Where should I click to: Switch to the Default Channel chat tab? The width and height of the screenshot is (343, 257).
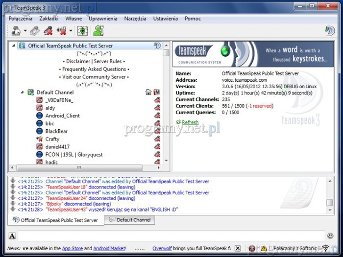click(130, 220)
